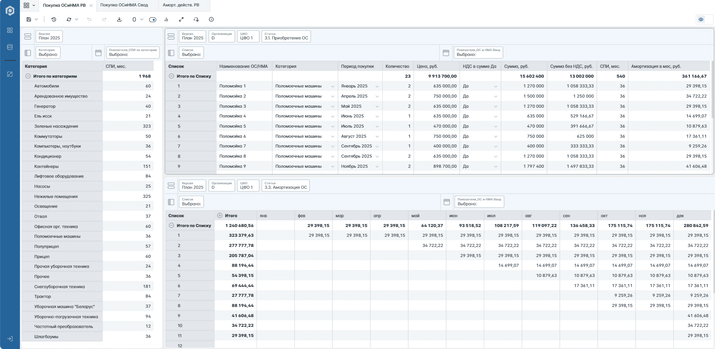Screen dimensions: 715x349
Task: Click the redo arrow icon
Action: (x=104, y=20)
